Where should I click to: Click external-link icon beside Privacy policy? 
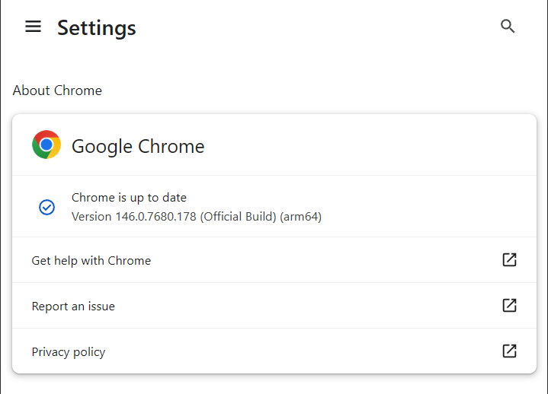(509, 351)
